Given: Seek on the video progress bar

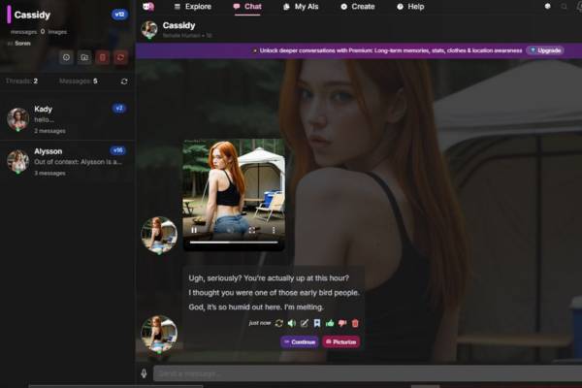Looking at the screenshot, I should [234, 242].
